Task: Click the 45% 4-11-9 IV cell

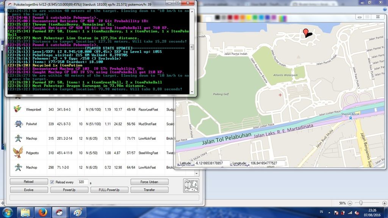Action: coord(64,153)
